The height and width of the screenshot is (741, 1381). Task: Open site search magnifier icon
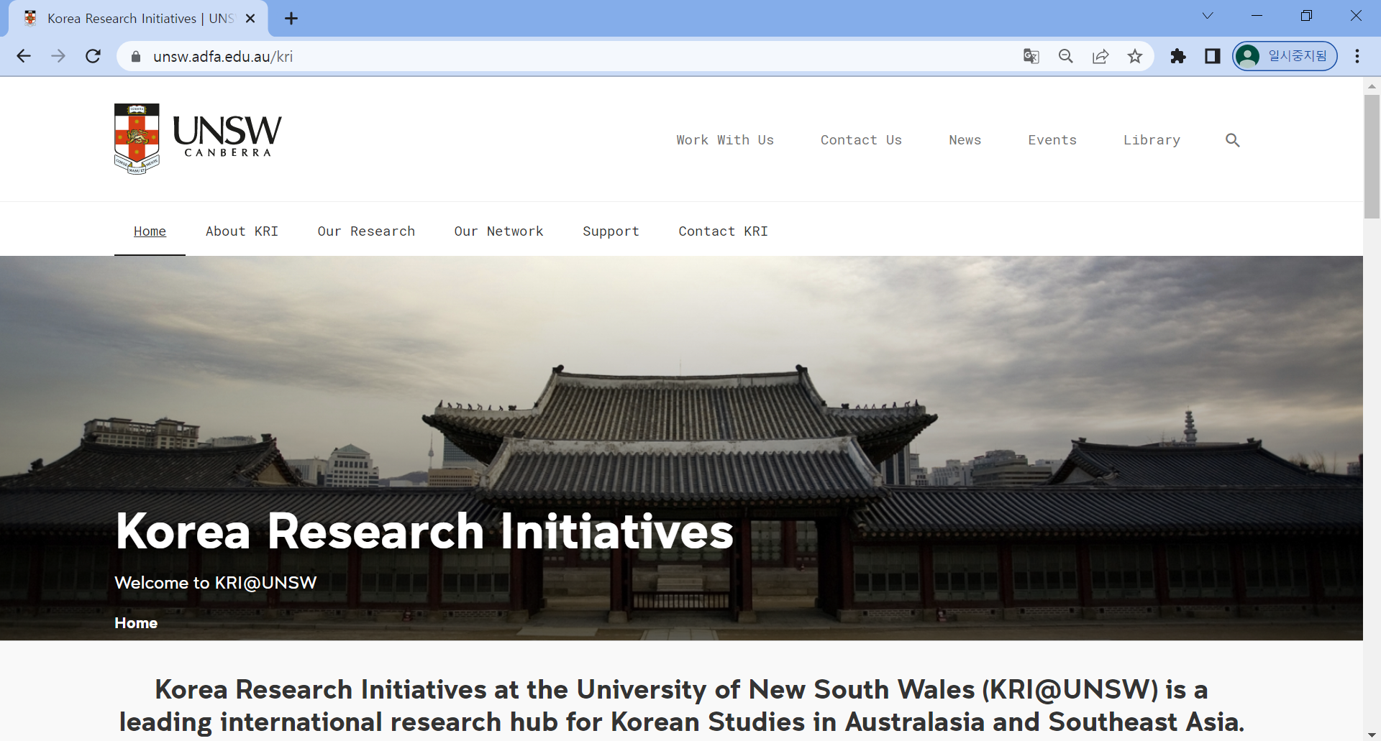(1233, 140)
